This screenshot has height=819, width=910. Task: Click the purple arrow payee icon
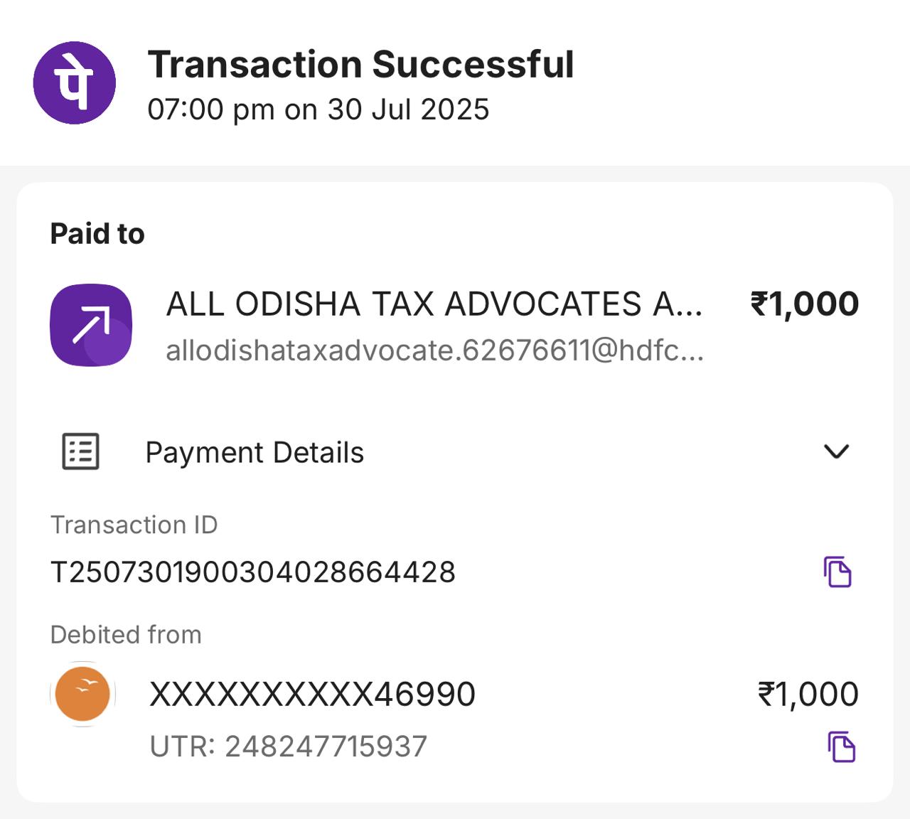point(91,325)
